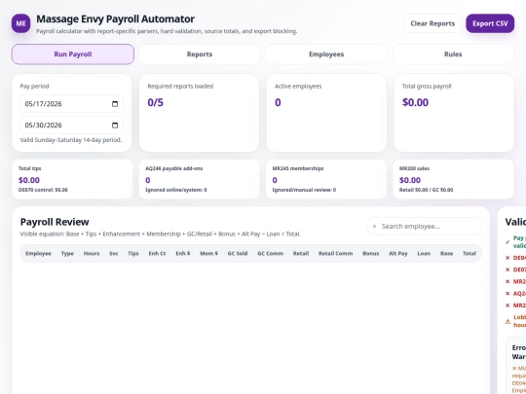Select the Rules tab
This screenshot has width=526, height=394.
coord(453,54)
